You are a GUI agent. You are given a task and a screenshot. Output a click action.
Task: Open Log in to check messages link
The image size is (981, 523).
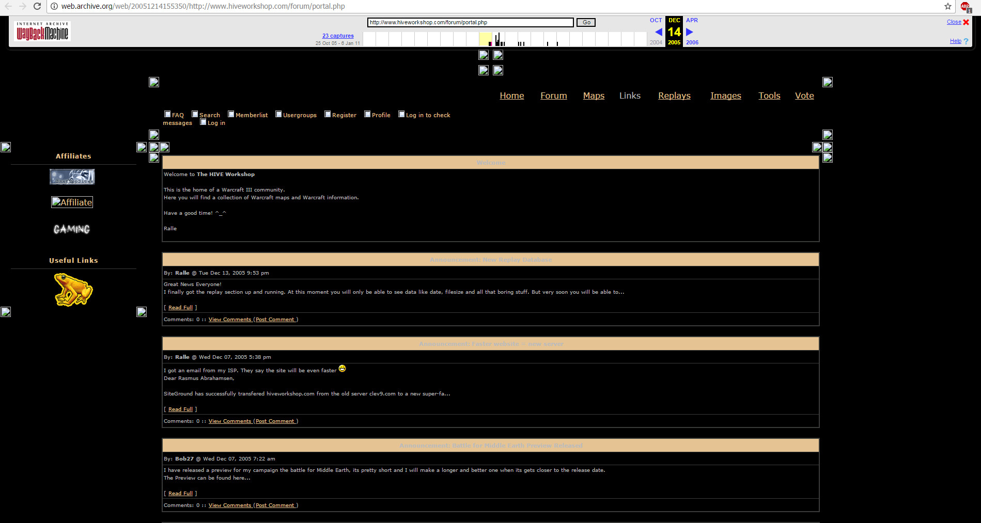(428, 115)
